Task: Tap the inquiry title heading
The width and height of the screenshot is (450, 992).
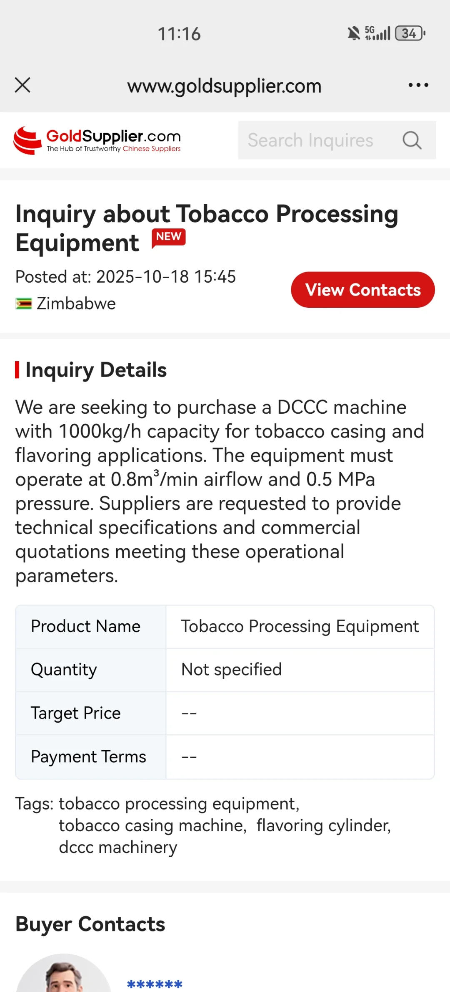Action: [x=207, y=228]
